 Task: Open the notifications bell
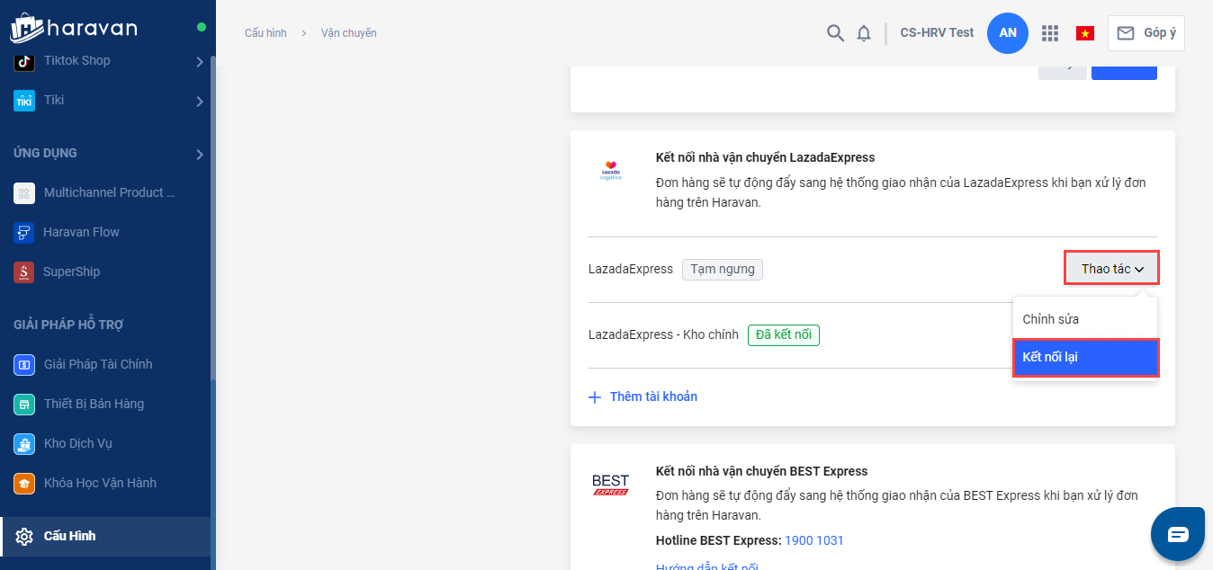pyautogui.click(x=864, y=33)
